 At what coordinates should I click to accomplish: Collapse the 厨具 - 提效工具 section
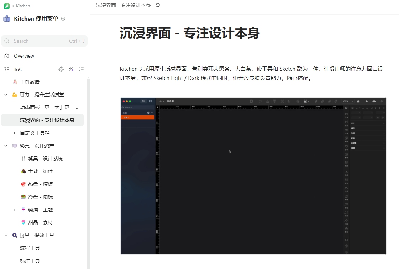(6, 235)
